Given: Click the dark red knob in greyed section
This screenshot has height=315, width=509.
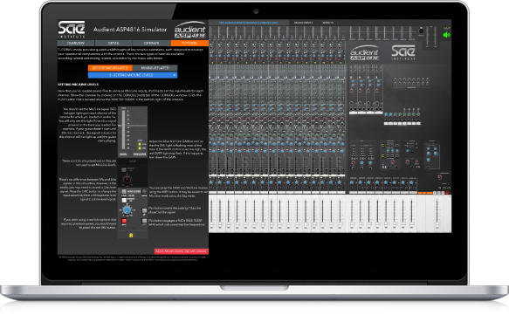Looking at the screenshot, I should click(127, 180).
